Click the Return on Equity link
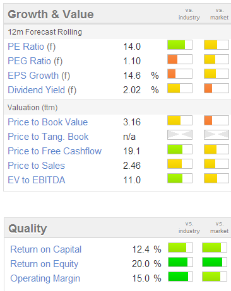This screenshot has height=291, width=231. 44,264
